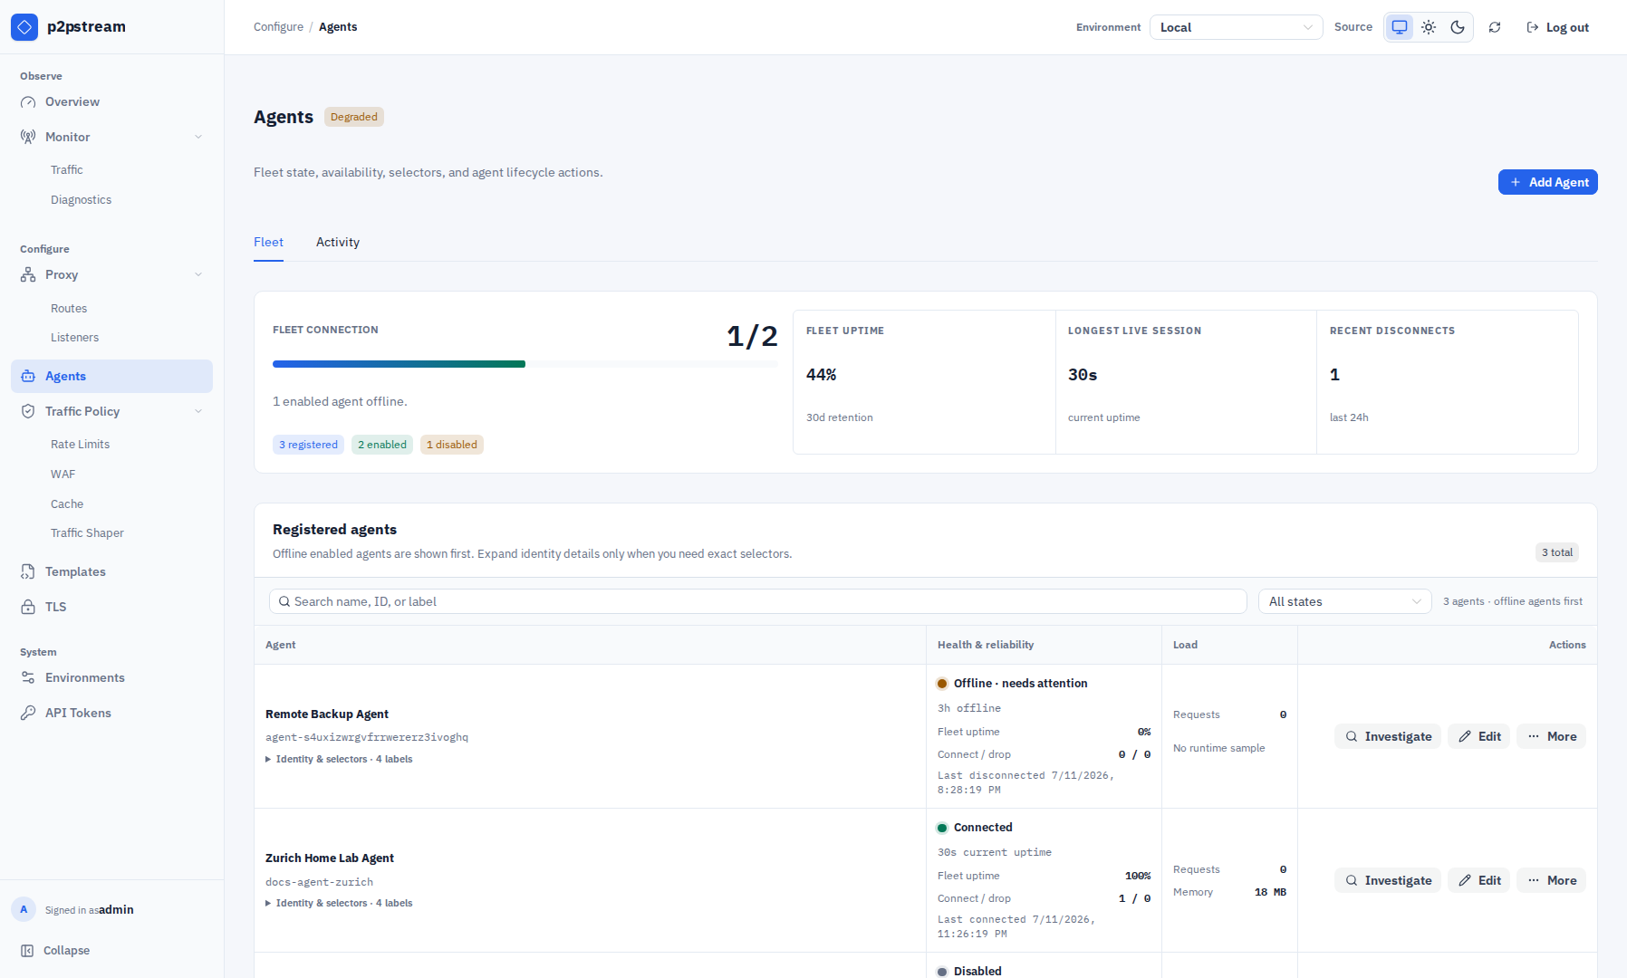Click the Offline · needs attention status
This screenshot has height=978, width=1627.
pos(1012,684)
